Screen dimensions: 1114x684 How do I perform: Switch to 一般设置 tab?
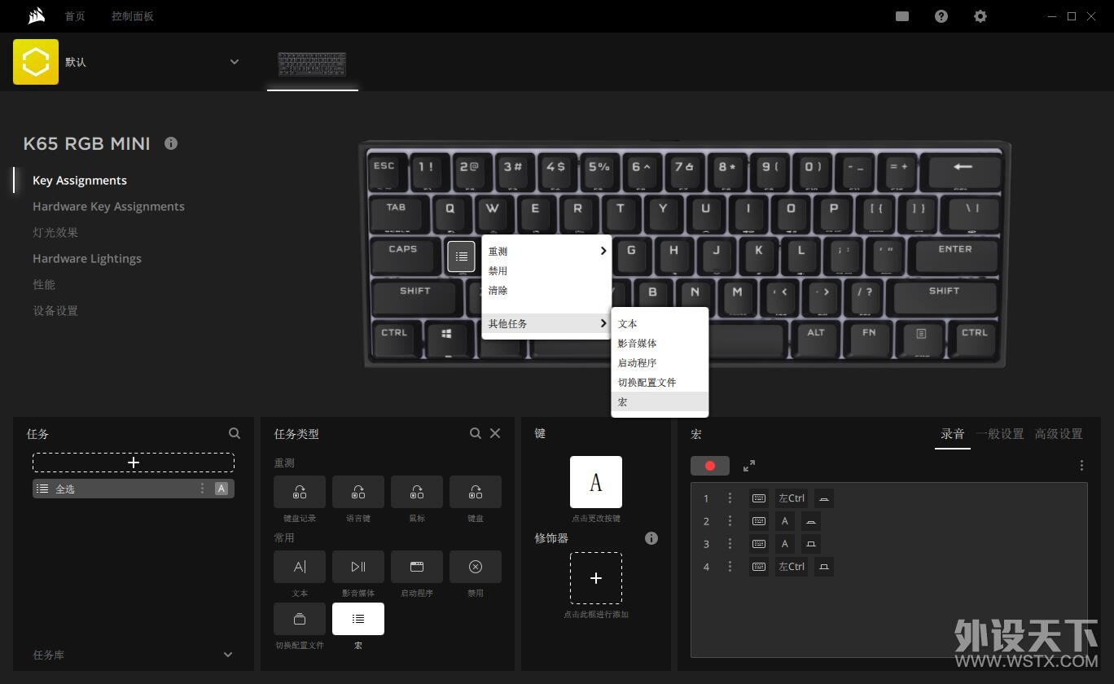(x=1000, y=434)
